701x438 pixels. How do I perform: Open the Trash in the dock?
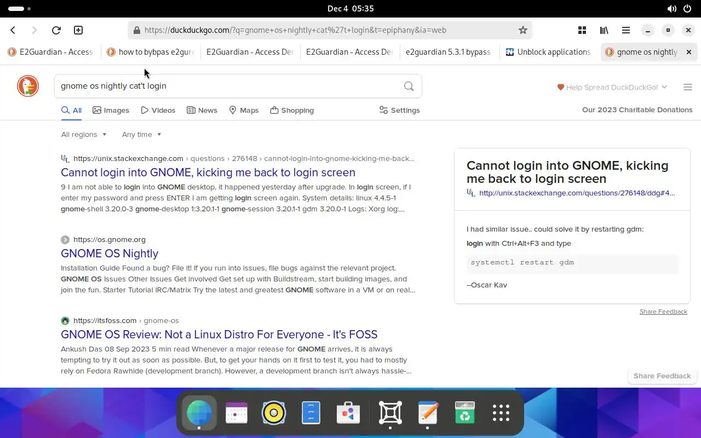point(465,413)
